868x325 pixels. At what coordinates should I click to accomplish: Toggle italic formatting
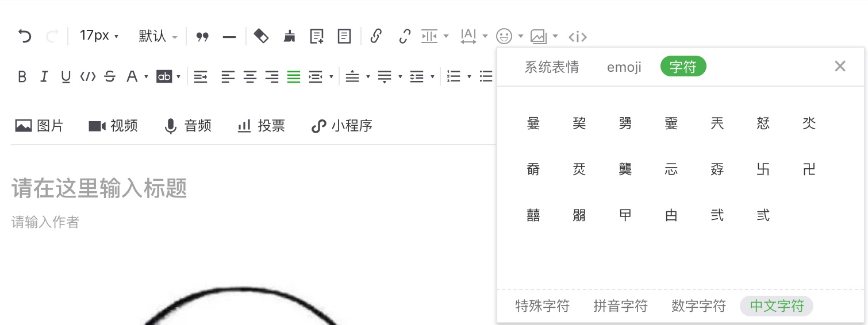[x=44, y=76]
